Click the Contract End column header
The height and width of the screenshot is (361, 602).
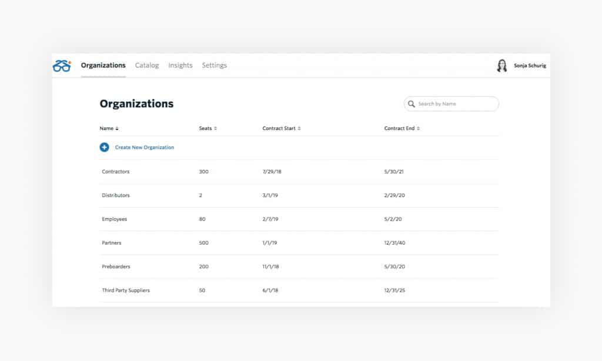pyautogui.click(x=399, y=129)
